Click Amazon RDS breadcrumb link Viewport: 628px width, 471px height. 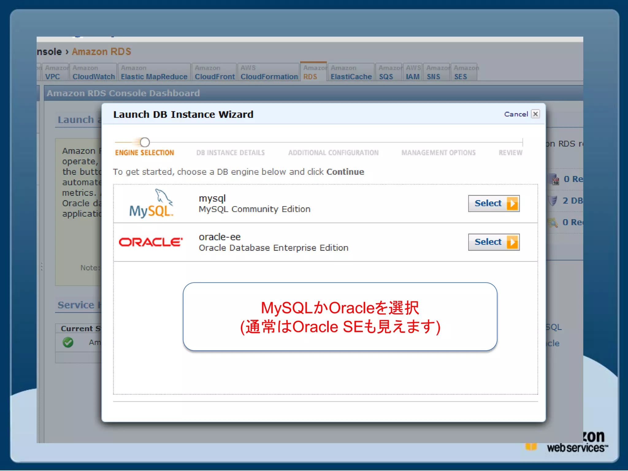pyautogui.click(x=101, y=52)
